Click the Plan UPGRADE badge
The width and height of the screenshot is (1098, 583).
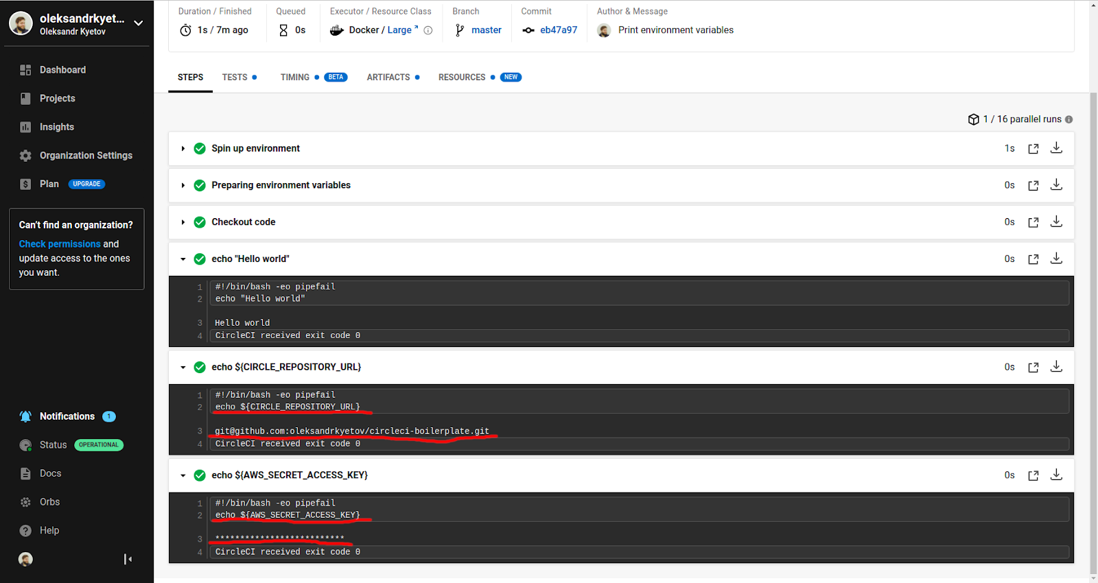[x=86, y=184]
